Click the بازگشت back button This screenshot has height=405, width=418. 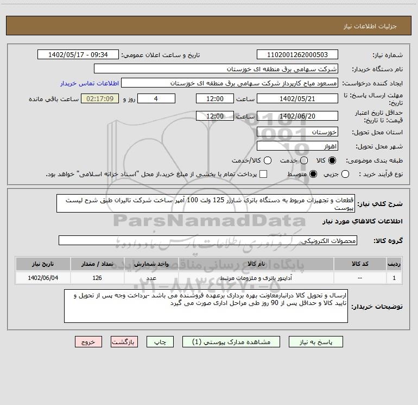click(124, 342)
